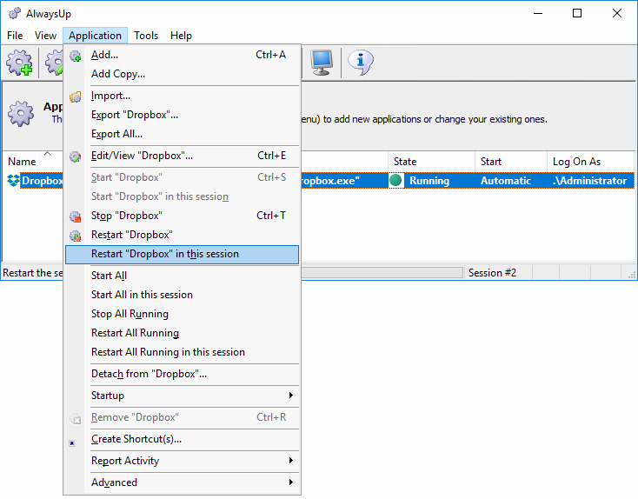Open Edit/View "Dropbox"... entry
The width and height of the screenshot is (638, 499).
(183, 156)
